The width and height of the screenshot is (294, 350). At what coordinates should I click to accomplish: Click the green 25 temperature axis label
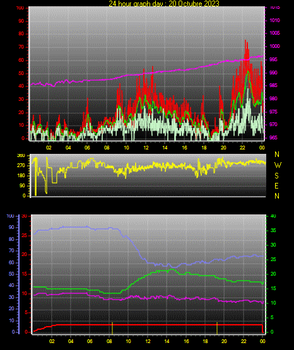pyautogui.click(x=273, y=259)
